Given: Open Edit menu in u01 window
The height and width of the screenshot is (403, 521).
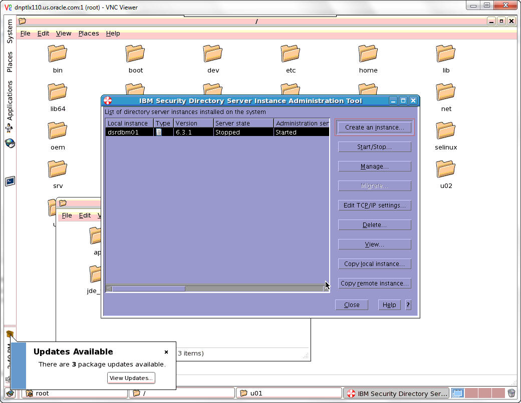Looking at the screenshot, I should (85, 215).
